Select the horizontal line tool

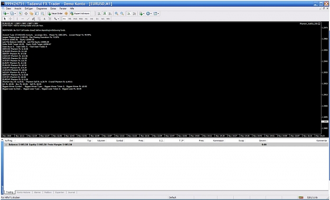[x=23, y=18]
